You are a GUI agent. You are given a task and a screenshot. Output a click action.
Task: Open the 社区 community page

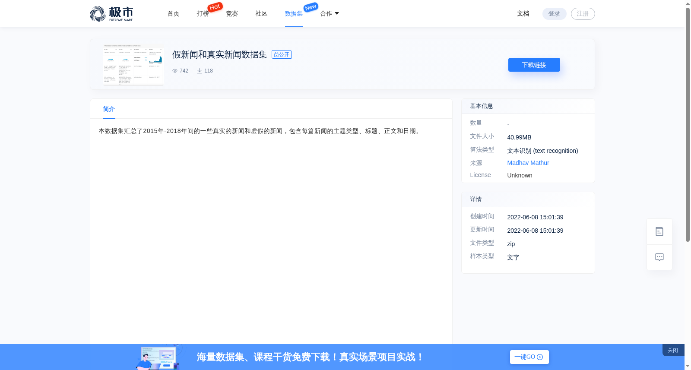click(261, 14)
